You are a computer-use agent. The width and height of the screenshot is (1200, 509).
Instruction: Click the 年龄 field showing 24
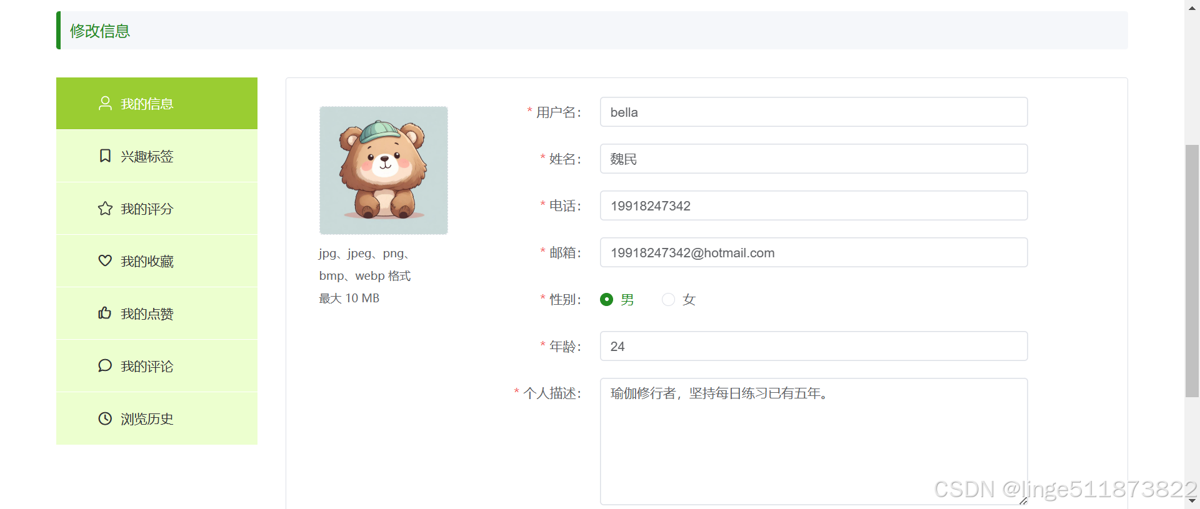pos(814,346)
